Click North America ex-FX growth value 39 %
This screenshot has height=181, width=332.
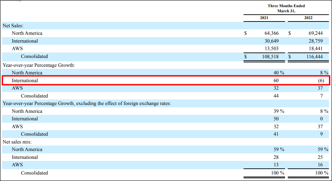[279, 111]
